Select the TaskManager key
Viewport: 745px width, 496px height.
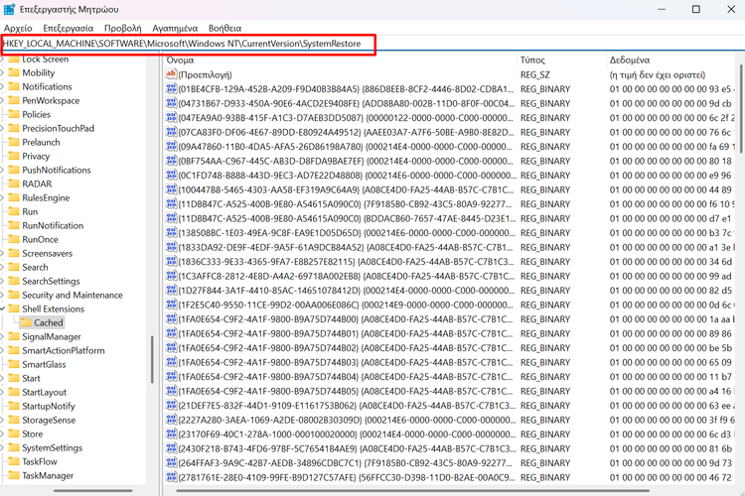point(48,475)
